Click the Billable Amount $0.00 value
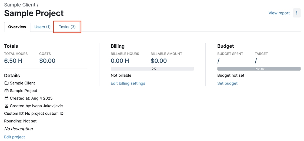This screenshot has height=141, width=304. point(159,61)
